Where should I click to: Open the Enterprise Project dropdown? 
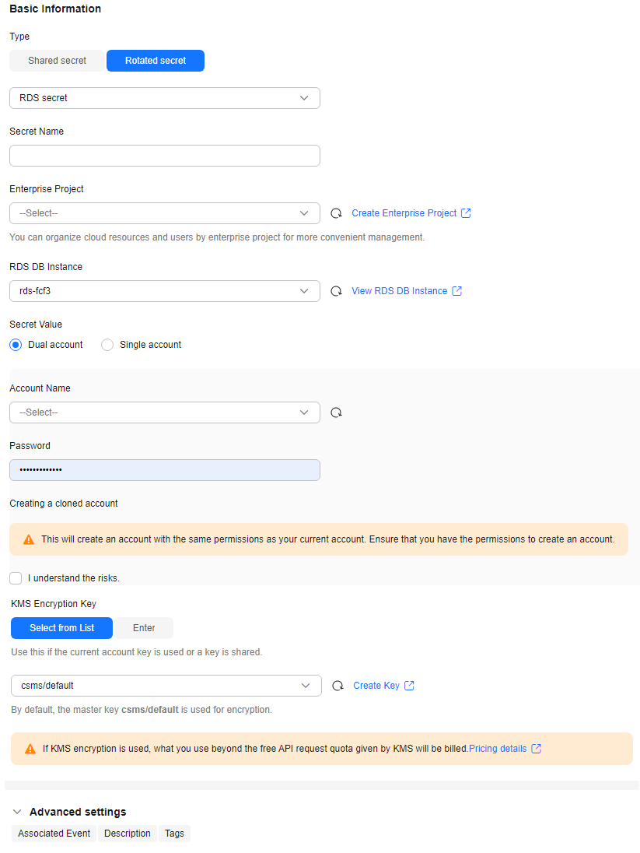tap(165, 213)
